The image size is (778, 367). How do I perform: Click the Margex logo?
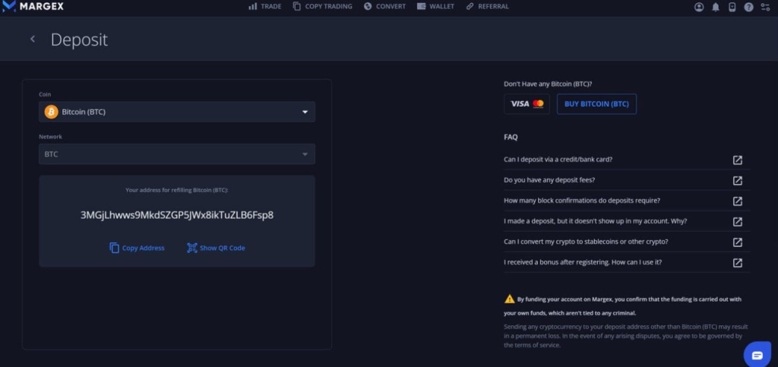30,7
